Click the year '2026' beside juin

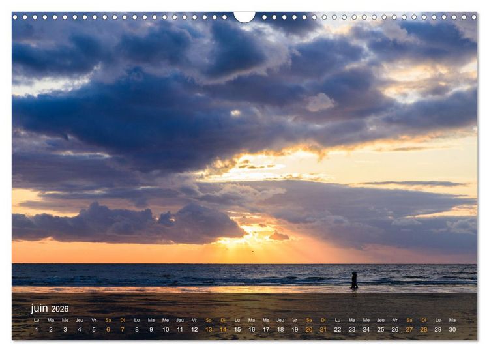pyautogui.click(x=60, y=309)
